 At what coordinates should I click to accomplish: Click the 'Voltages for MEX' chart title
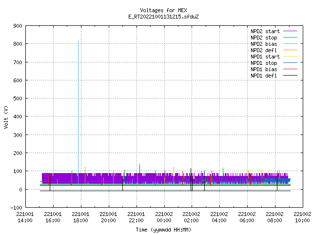(163, 10)
